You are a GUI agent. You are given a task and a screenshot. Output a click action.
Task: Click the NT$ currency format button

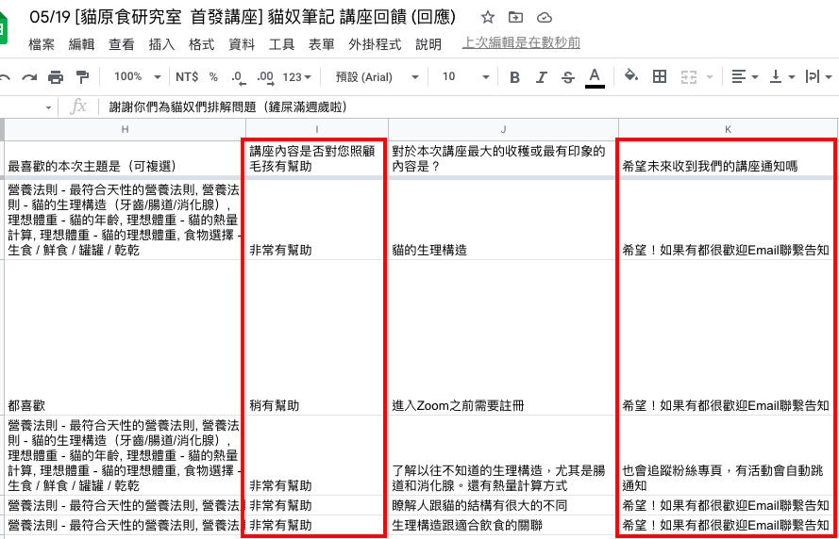tap(187, 76)
